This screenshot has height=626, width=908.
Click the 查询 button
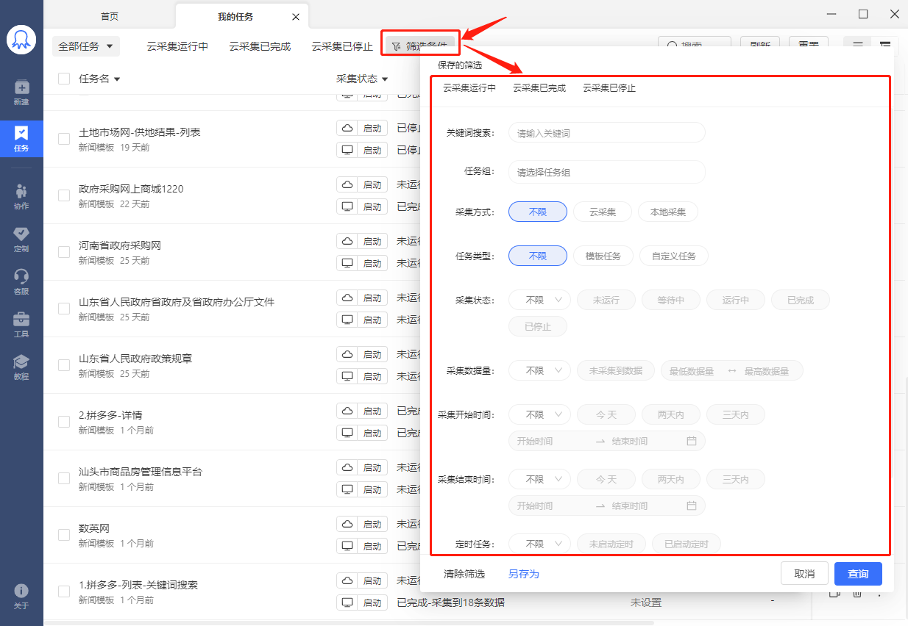pyautogui.click(x=858, y=574)
